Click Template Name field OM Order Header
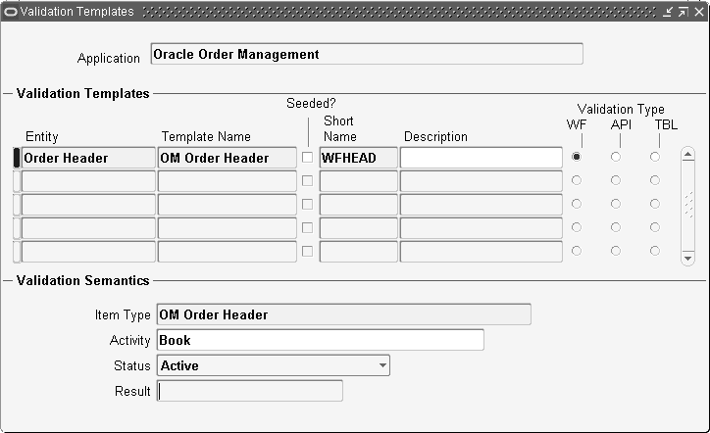 pos(228,158)
